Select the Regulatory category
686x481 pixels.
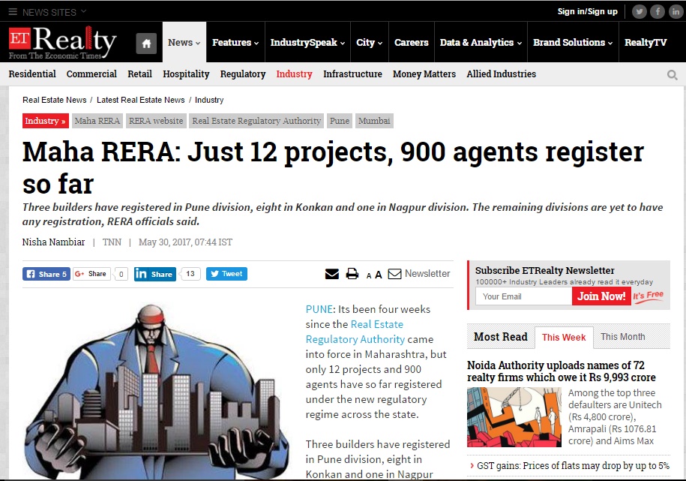(x=243, y=74)
